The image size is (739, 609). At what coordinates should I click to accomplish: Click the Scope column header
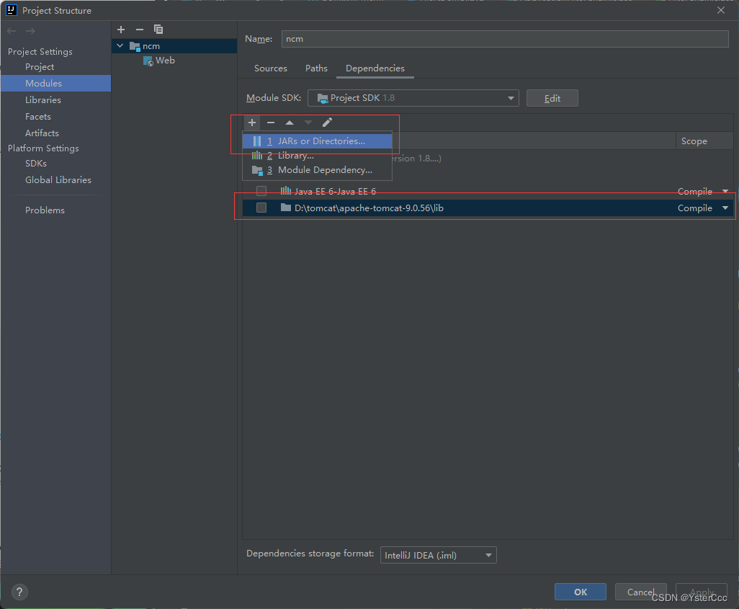[x=694, y=141]
